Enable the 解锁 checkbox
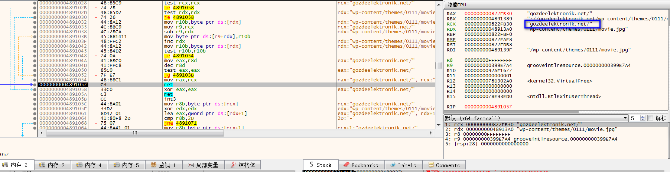This screenshot has height=172, width=670. (650, 118)
